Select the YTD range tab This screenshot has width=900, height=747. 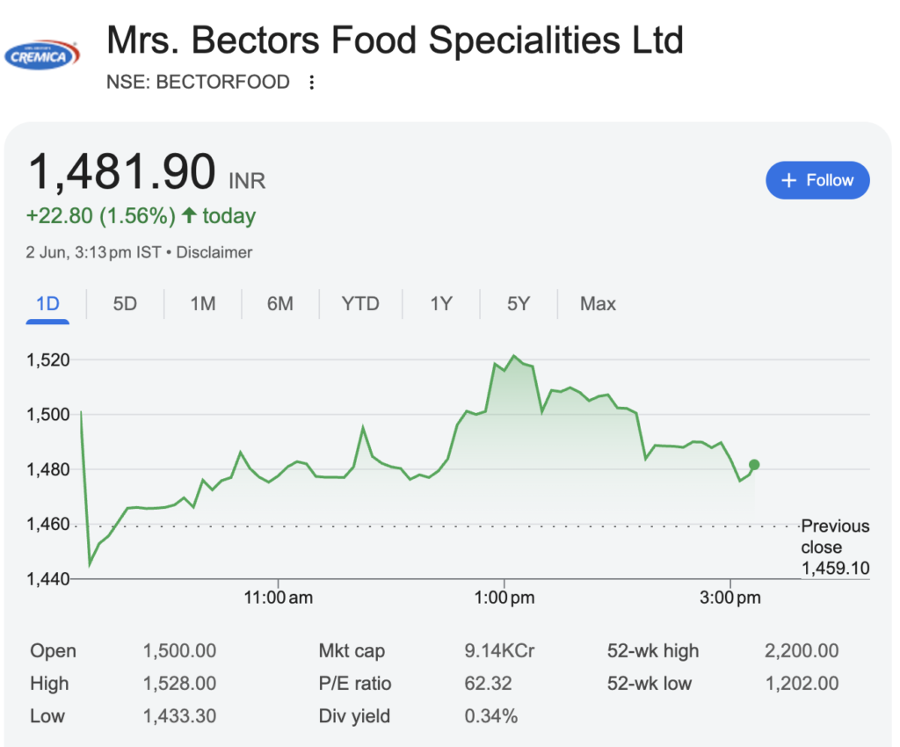pyautogui.click(x=360, y=304)
